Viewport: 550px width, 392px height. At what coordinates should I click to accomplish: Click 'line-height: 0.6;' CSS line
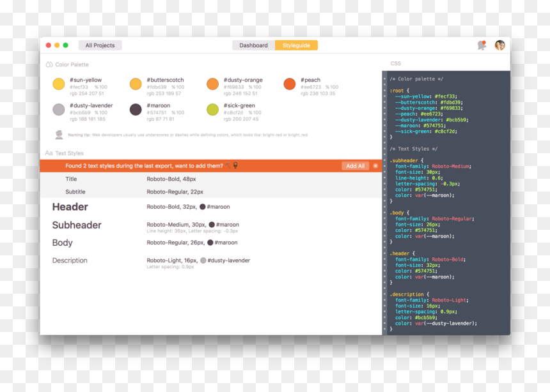[419, 177]
